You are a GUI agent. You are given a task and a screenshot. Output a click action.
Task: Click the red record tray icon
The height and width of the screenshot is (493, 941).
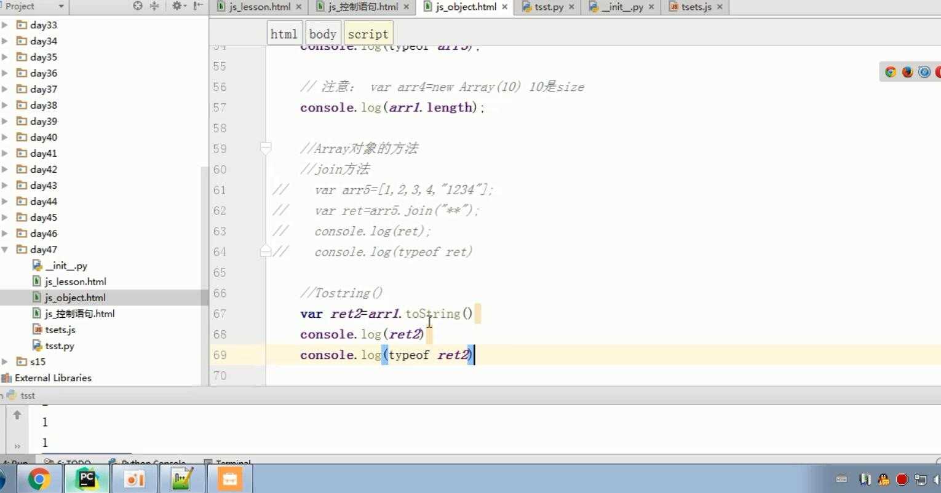pyautogui.click(x=902, y=479)
